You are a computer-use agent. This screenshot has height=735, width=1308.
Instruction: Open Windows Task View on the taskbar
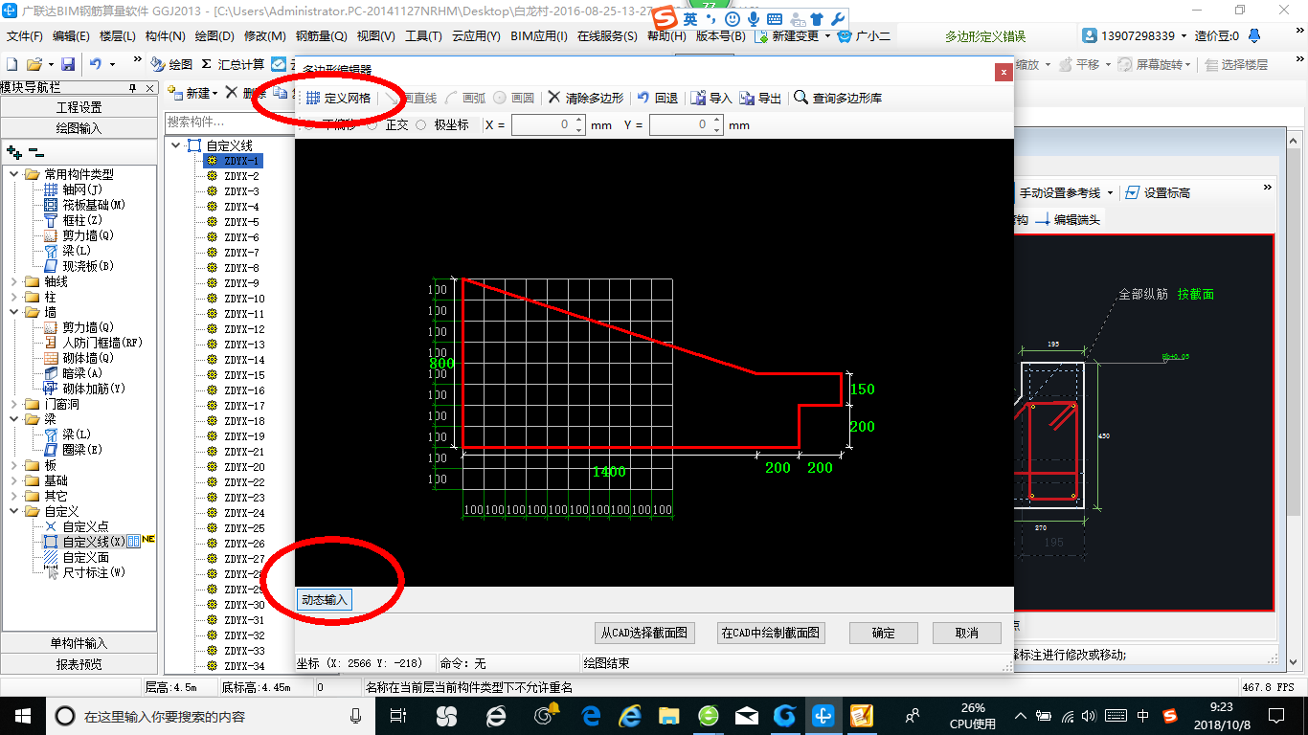coord(399,715)
